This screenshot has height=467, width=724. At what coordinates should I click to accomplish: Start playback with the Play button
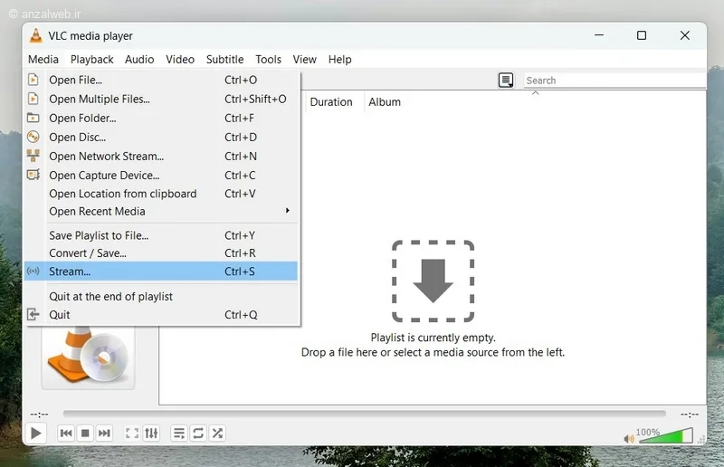(35, 434)
